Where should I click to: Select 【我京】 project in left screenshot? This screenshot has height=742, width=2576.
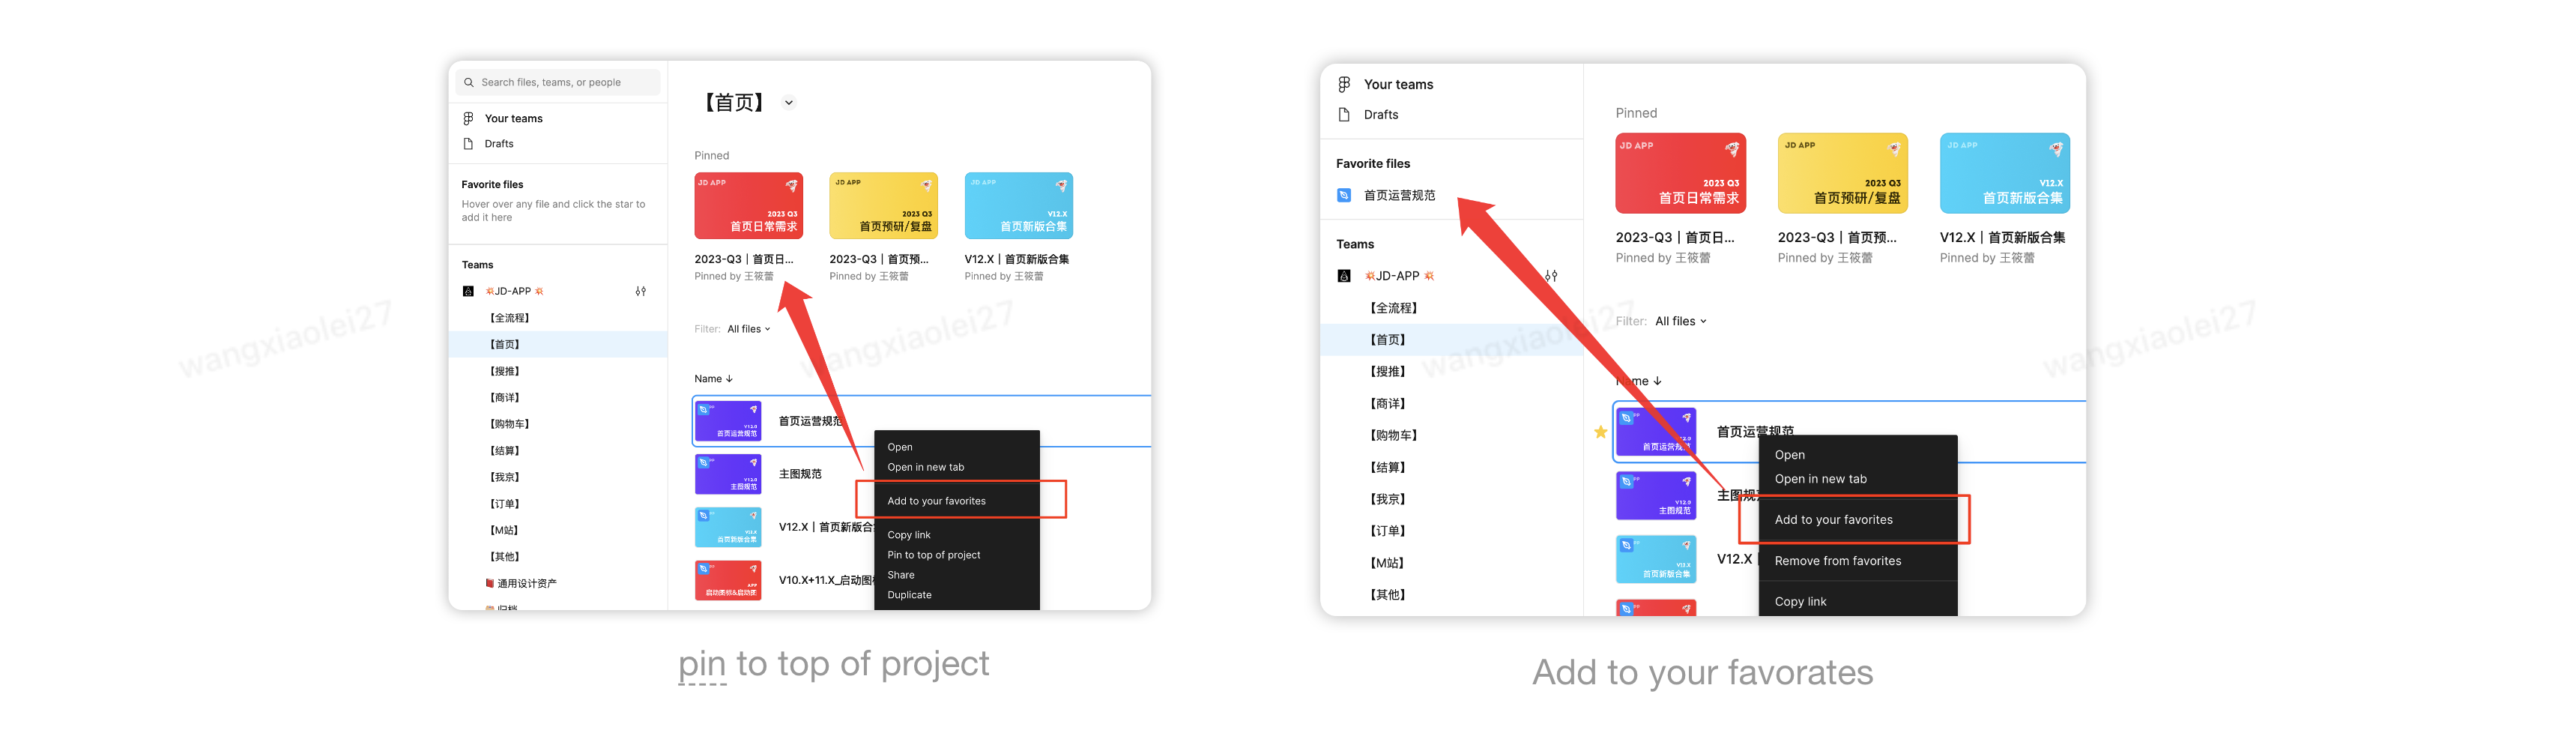click(x=504, y=477)
